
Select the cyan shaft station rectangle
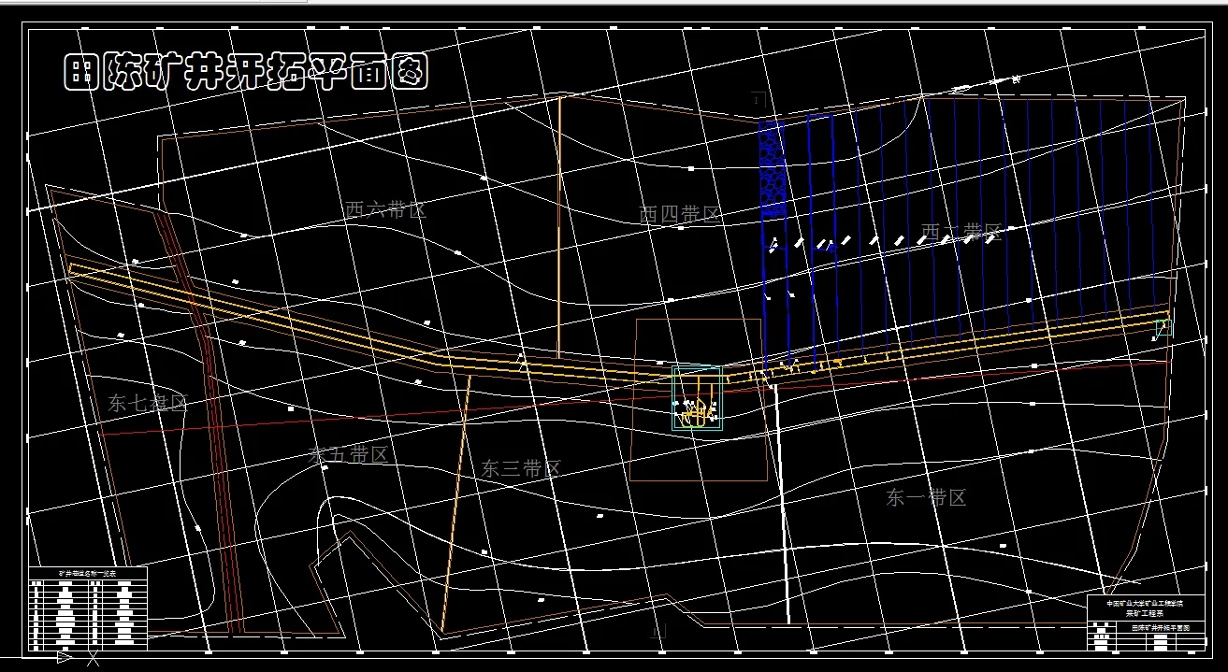698,397
